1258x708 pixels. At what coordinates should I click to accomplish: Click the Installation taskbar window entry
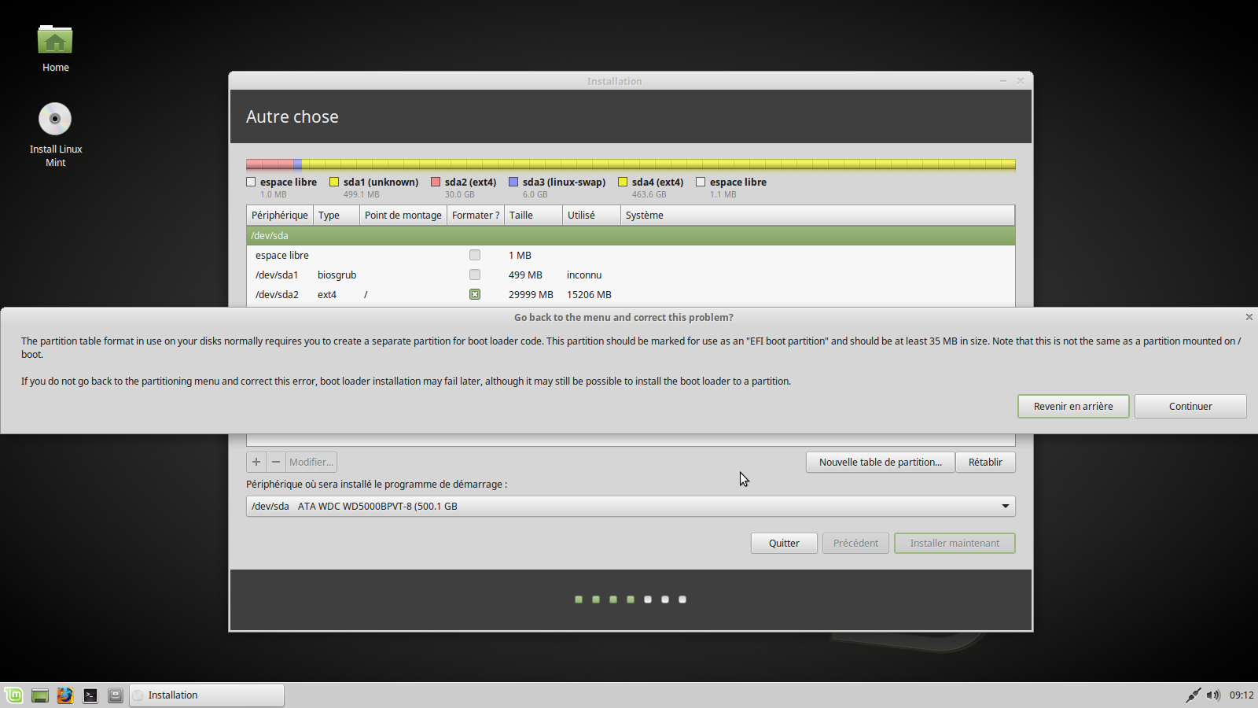point(207,695)
